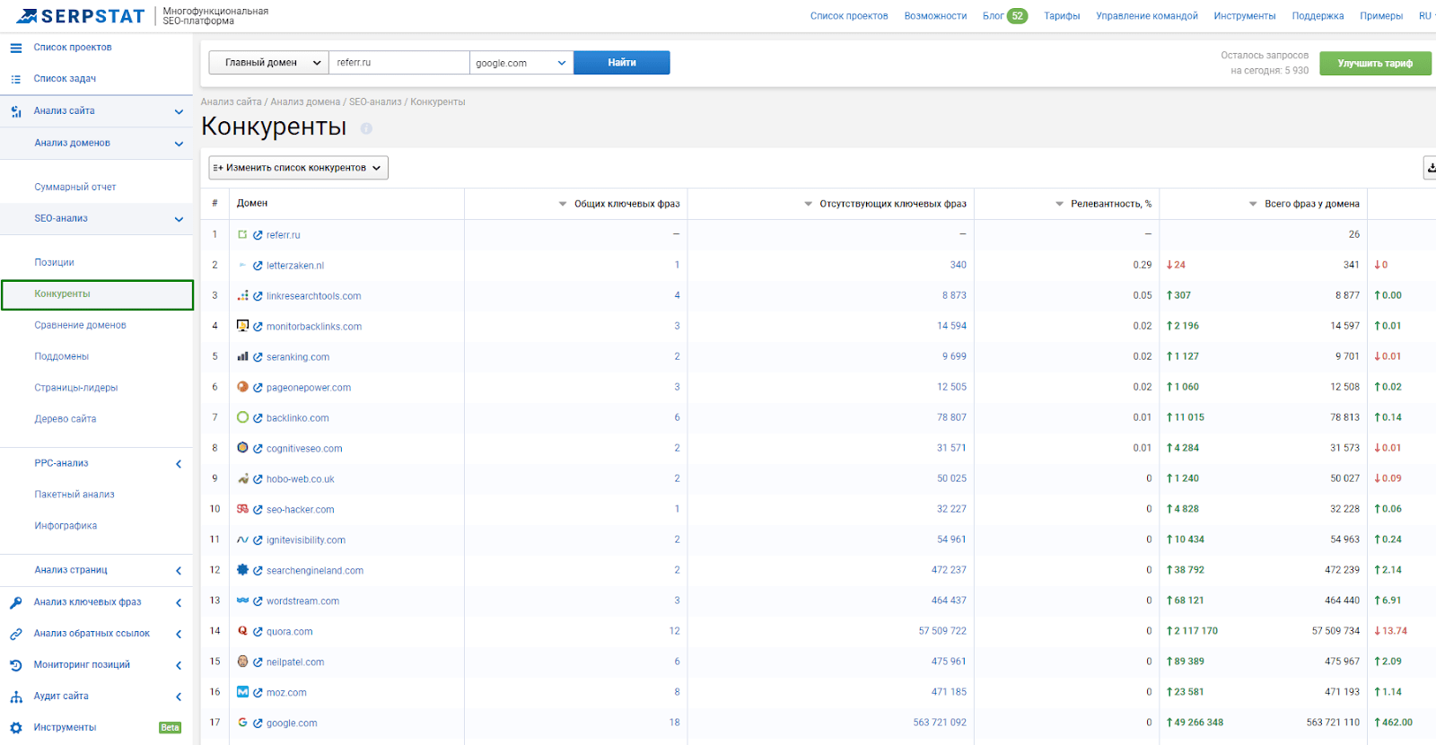1436x745 pixels.
Task: Click the favicon of neilpatel.com
Action: [242, 662]
